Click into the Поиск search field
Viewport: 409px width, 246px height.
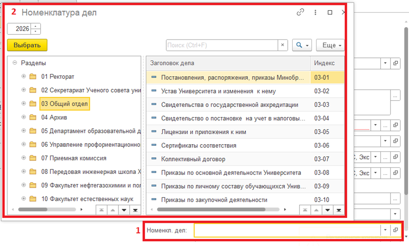(221, 45)
